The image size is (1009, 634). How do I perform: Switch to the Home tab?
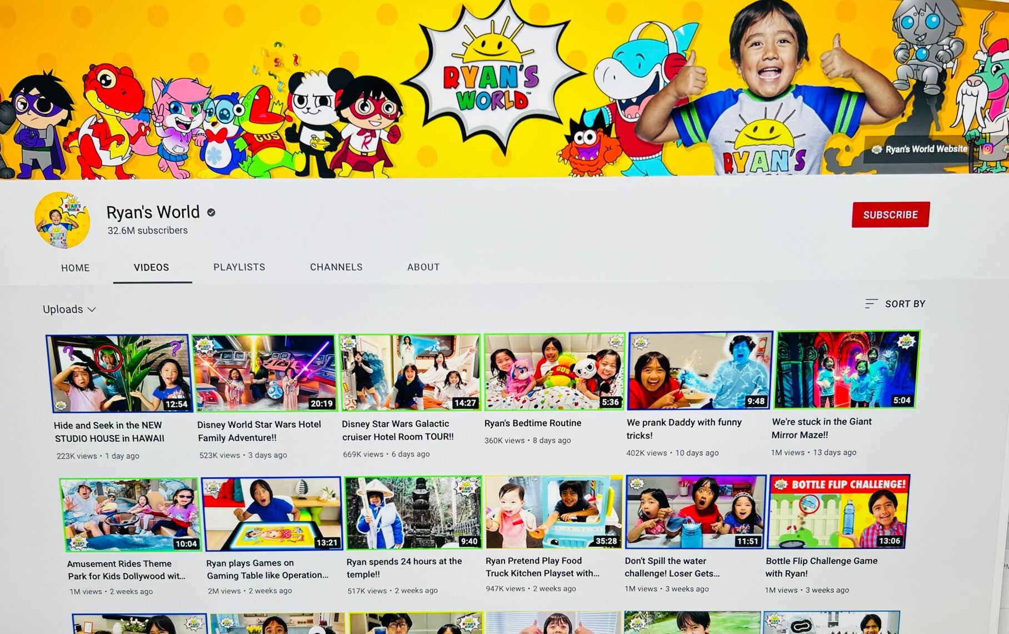(75, 268)
